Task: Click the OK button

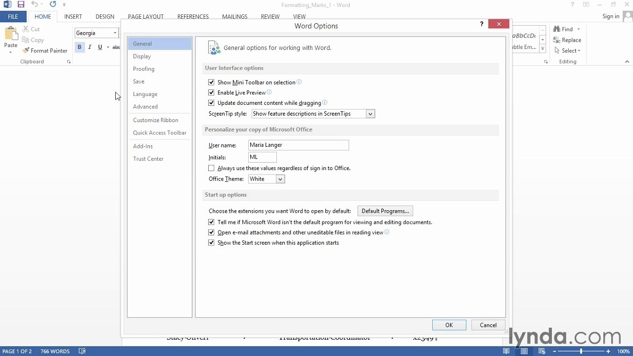Action: [x=449, y=325]
